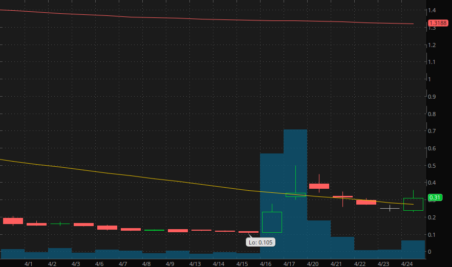The image size is (452, 267).
Task: Click the green 0.31 last price label
Action: [x=435, y=197]
